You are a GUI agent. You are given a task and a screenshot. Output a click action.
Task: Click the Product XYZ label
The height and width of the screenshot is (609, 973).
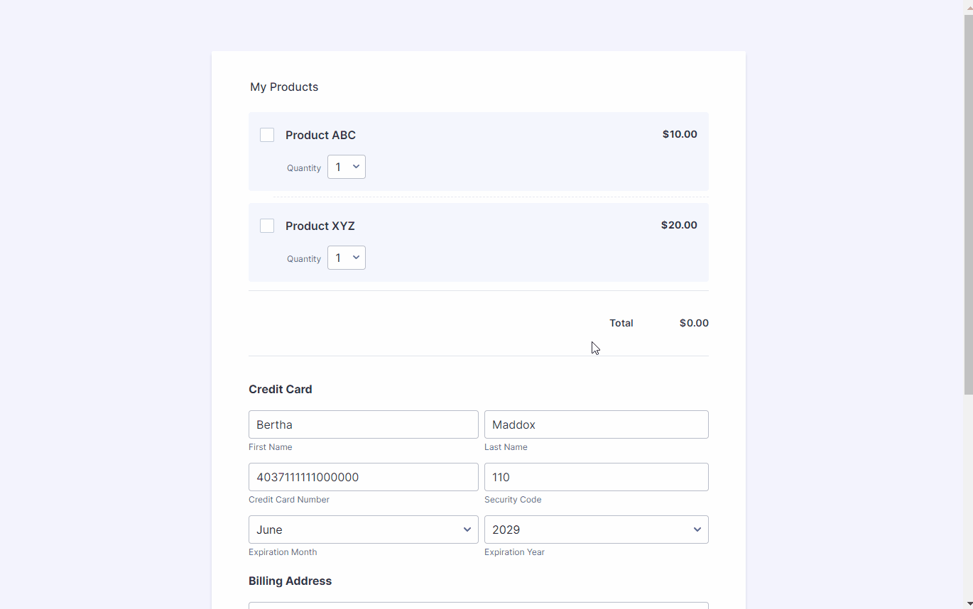click(x=320, y=226)
